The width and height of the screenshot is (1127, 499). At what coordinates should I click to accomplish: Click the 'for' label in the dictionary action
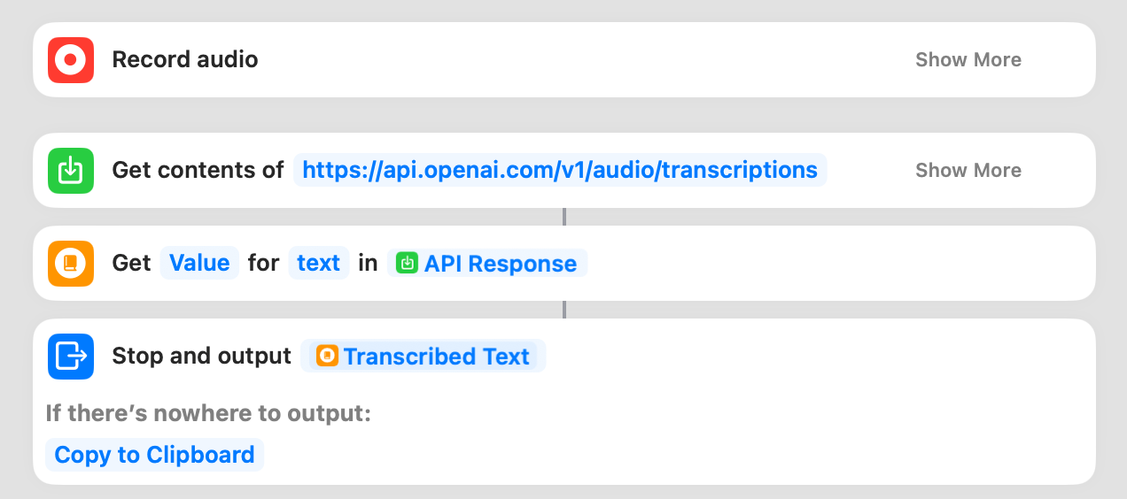click(x=263, y=264)
